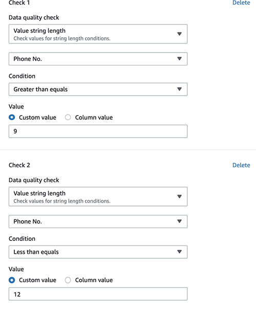256x312 pixels.
Task: Click arrow icon beside 'Greater than equals'
Action: click(180, 89)
